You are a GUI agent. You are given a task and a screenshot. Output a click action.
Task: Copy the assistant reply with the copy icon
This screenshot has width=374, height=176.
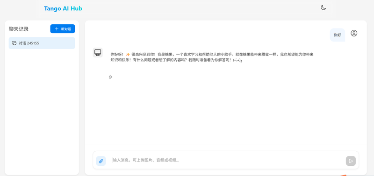[110, 77]
